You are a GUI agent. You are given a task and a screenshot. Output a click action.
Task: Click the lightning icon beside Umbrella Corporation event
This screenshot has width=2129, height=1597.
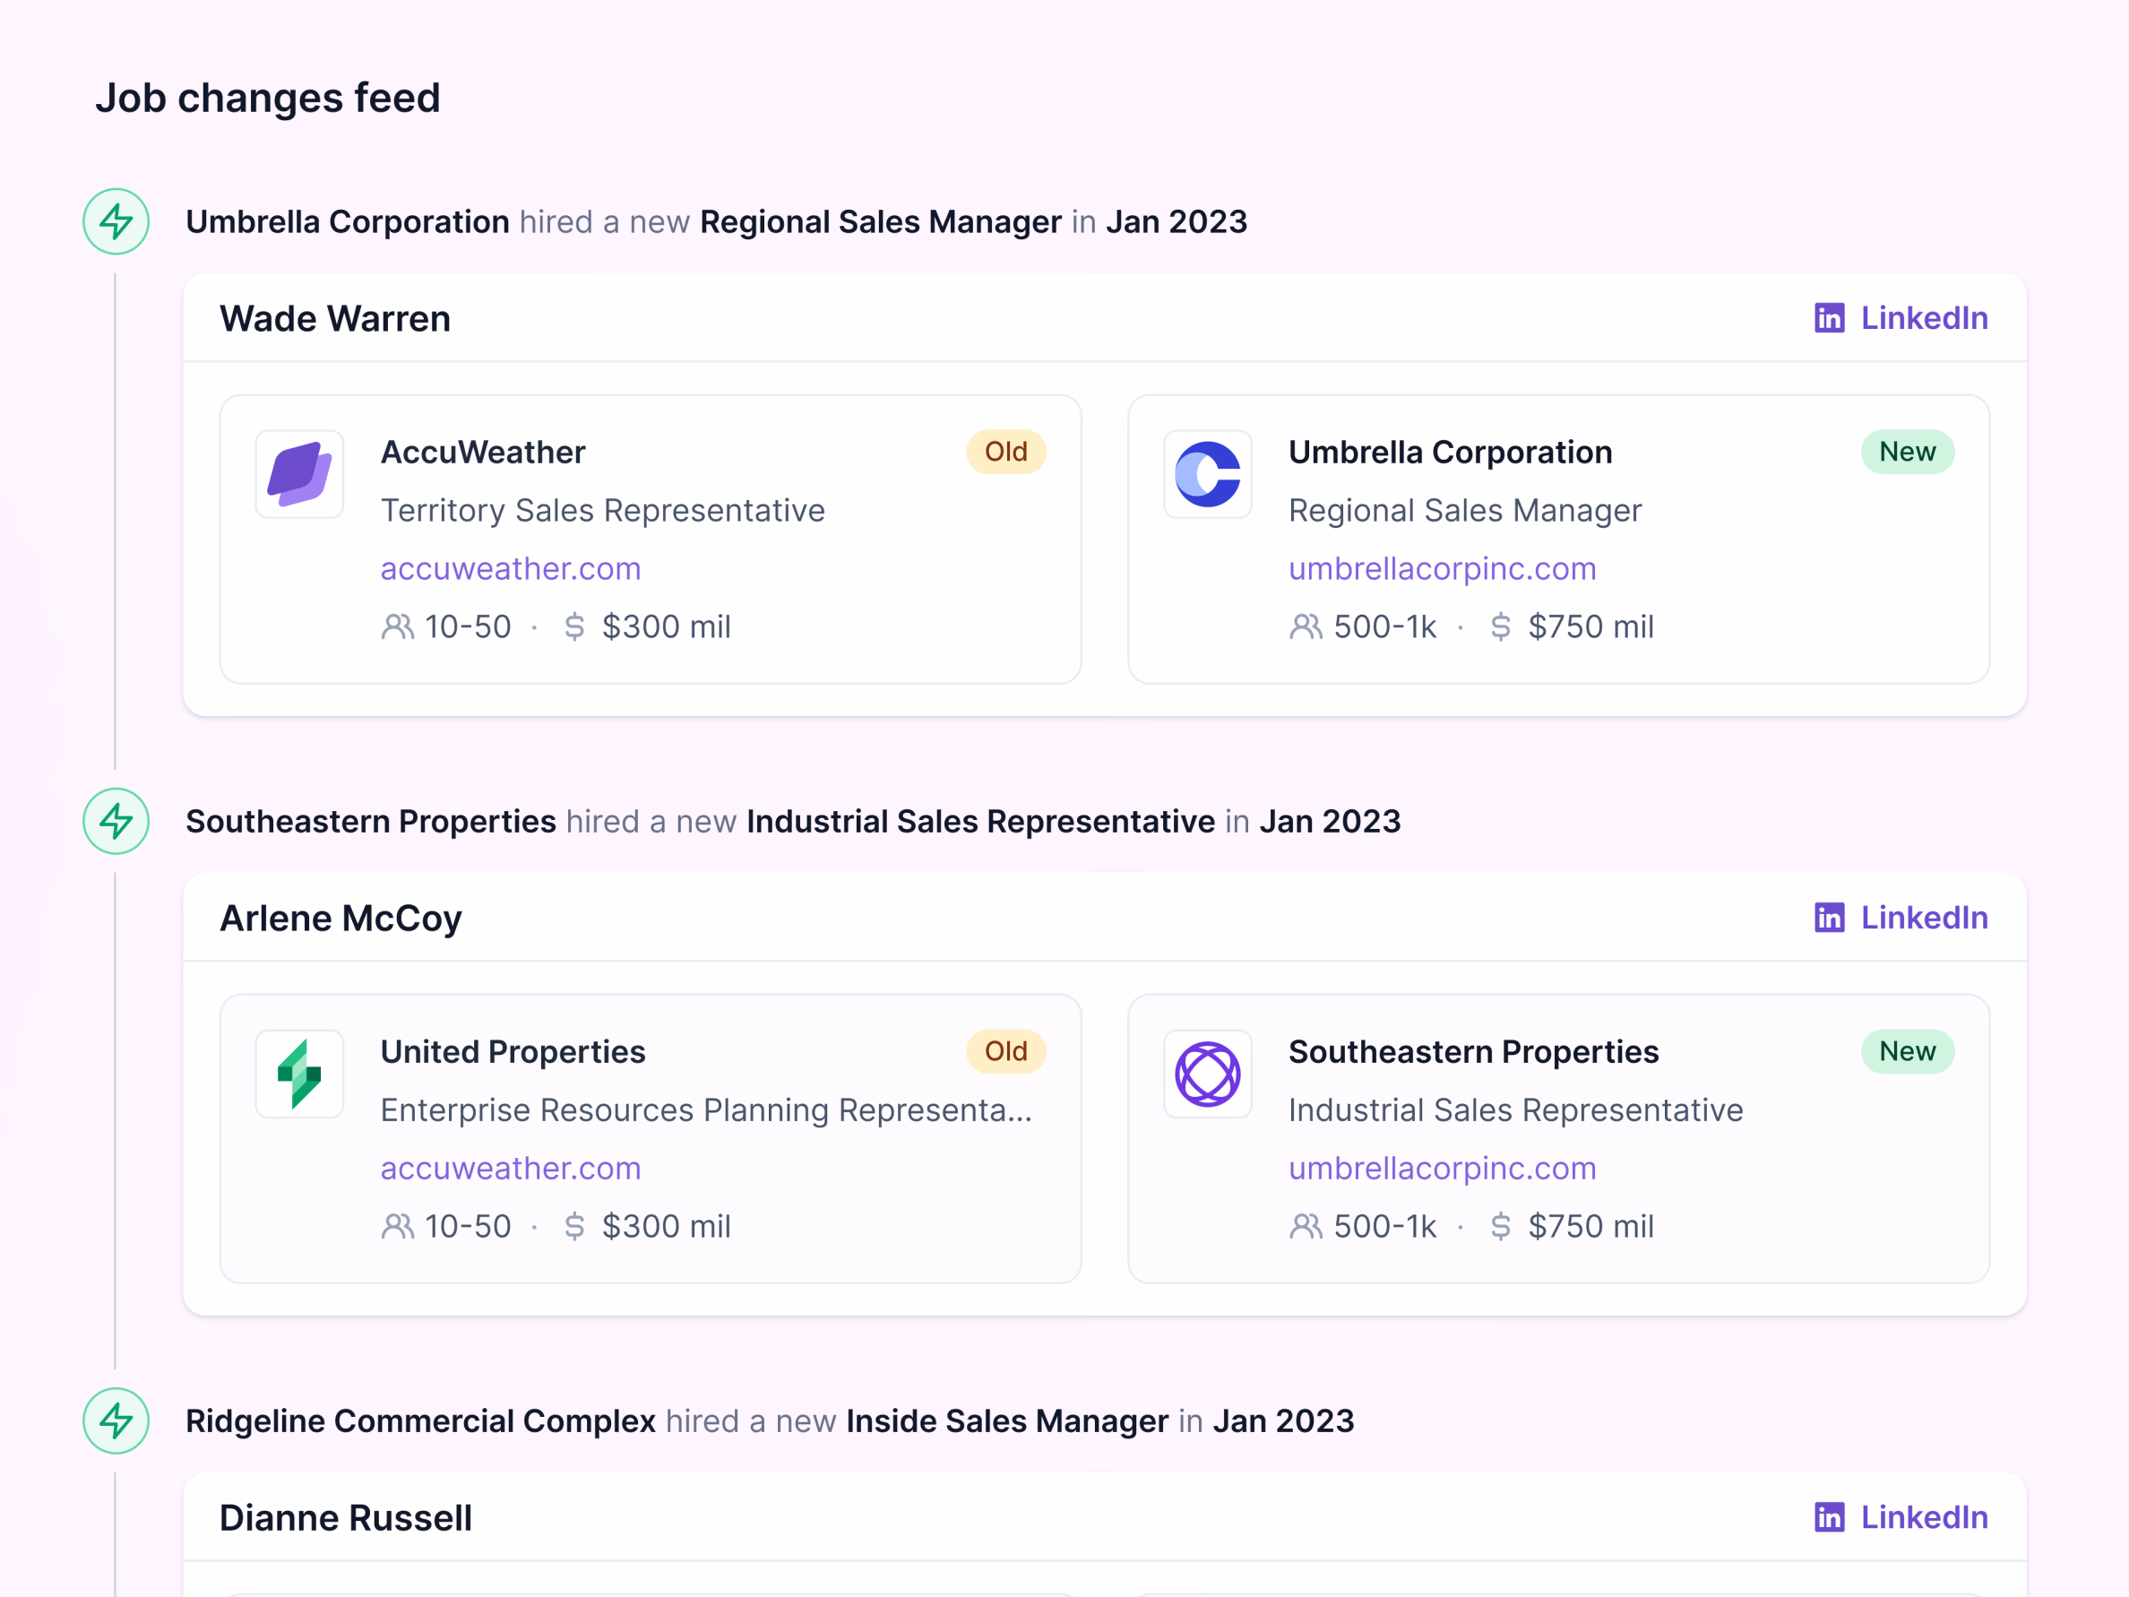[x=116, y=221]
